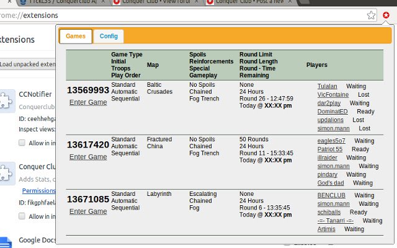Open player dar2play profile link
This screenshot has height=248, width=397.
pos(329,104)
